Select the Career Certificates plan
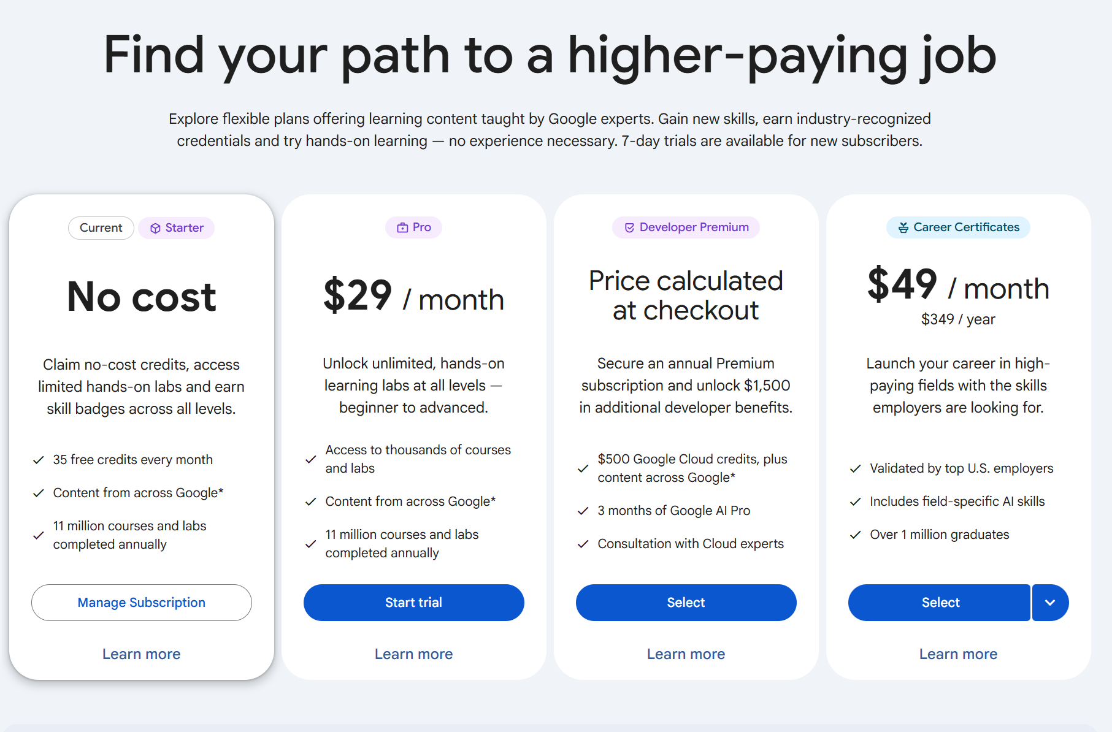 (x=940, y=603)
